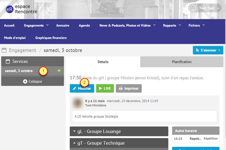Click the Engagement breadcrumb link

pyautogui.click(x=23, y=50)
